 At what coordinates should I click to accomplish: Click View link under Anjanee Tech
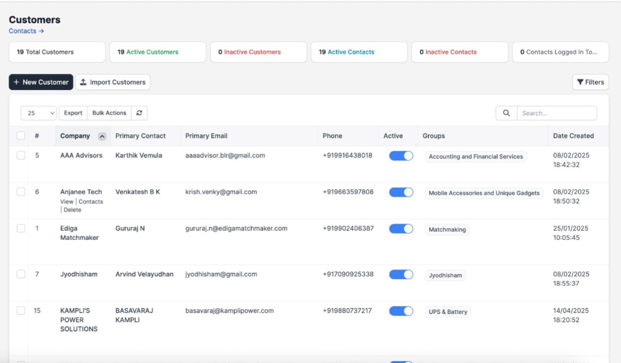click(66, 202)
